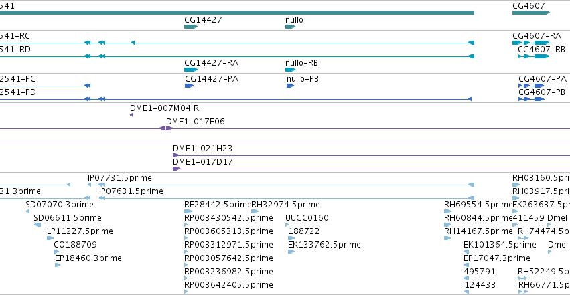The width and height of the screenshot is (570, 295).
Task: Click the RH32974.5prime EST label
Action: (x=286, y=205)
